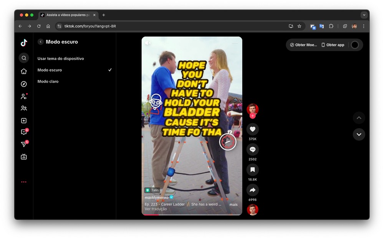The image size is (384, 239).
Task: Skip to next video down arrow
Action: 359,134
